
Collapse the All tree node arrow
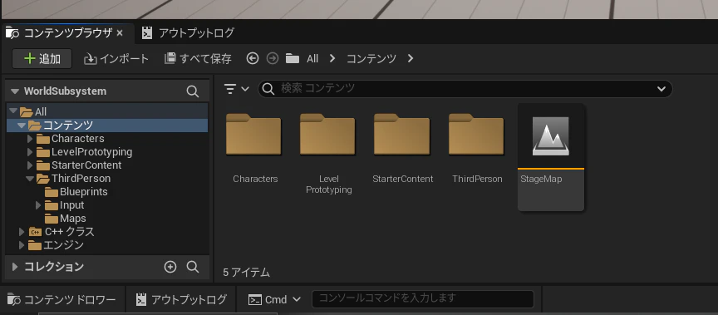pos(12,111)
